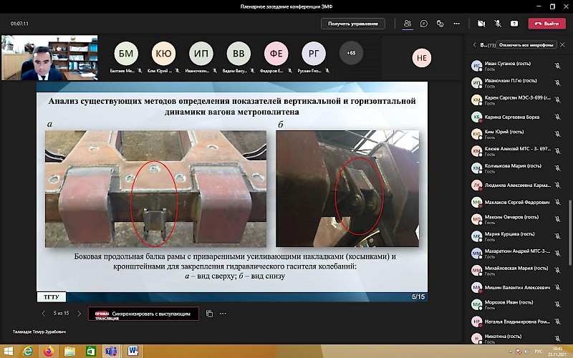The width and height of the screenshot is (573, 358).
Task: Click the Выйти leave meeting button
Action: [546, 24]
